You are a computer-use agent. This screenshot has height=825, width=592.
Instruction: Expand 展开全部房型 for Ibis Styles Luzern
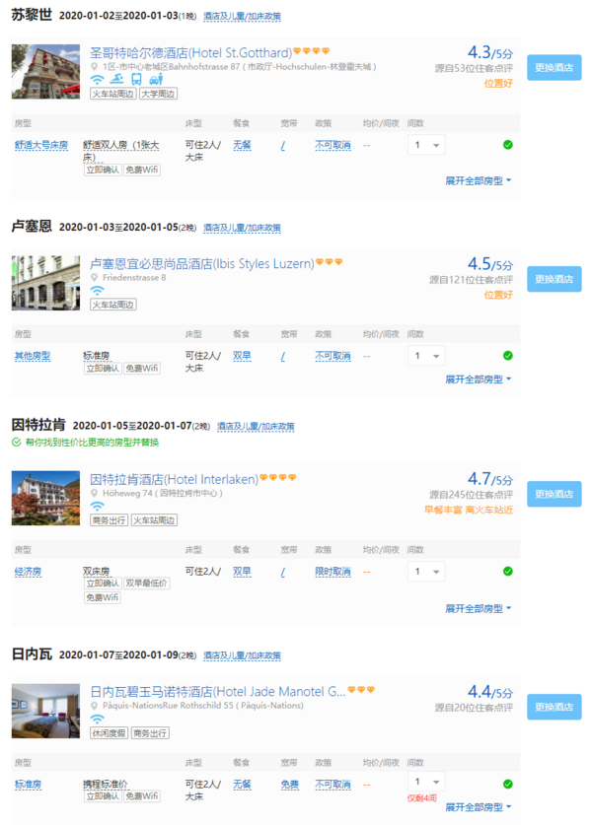pyautogui.click(x=479, y=379)
